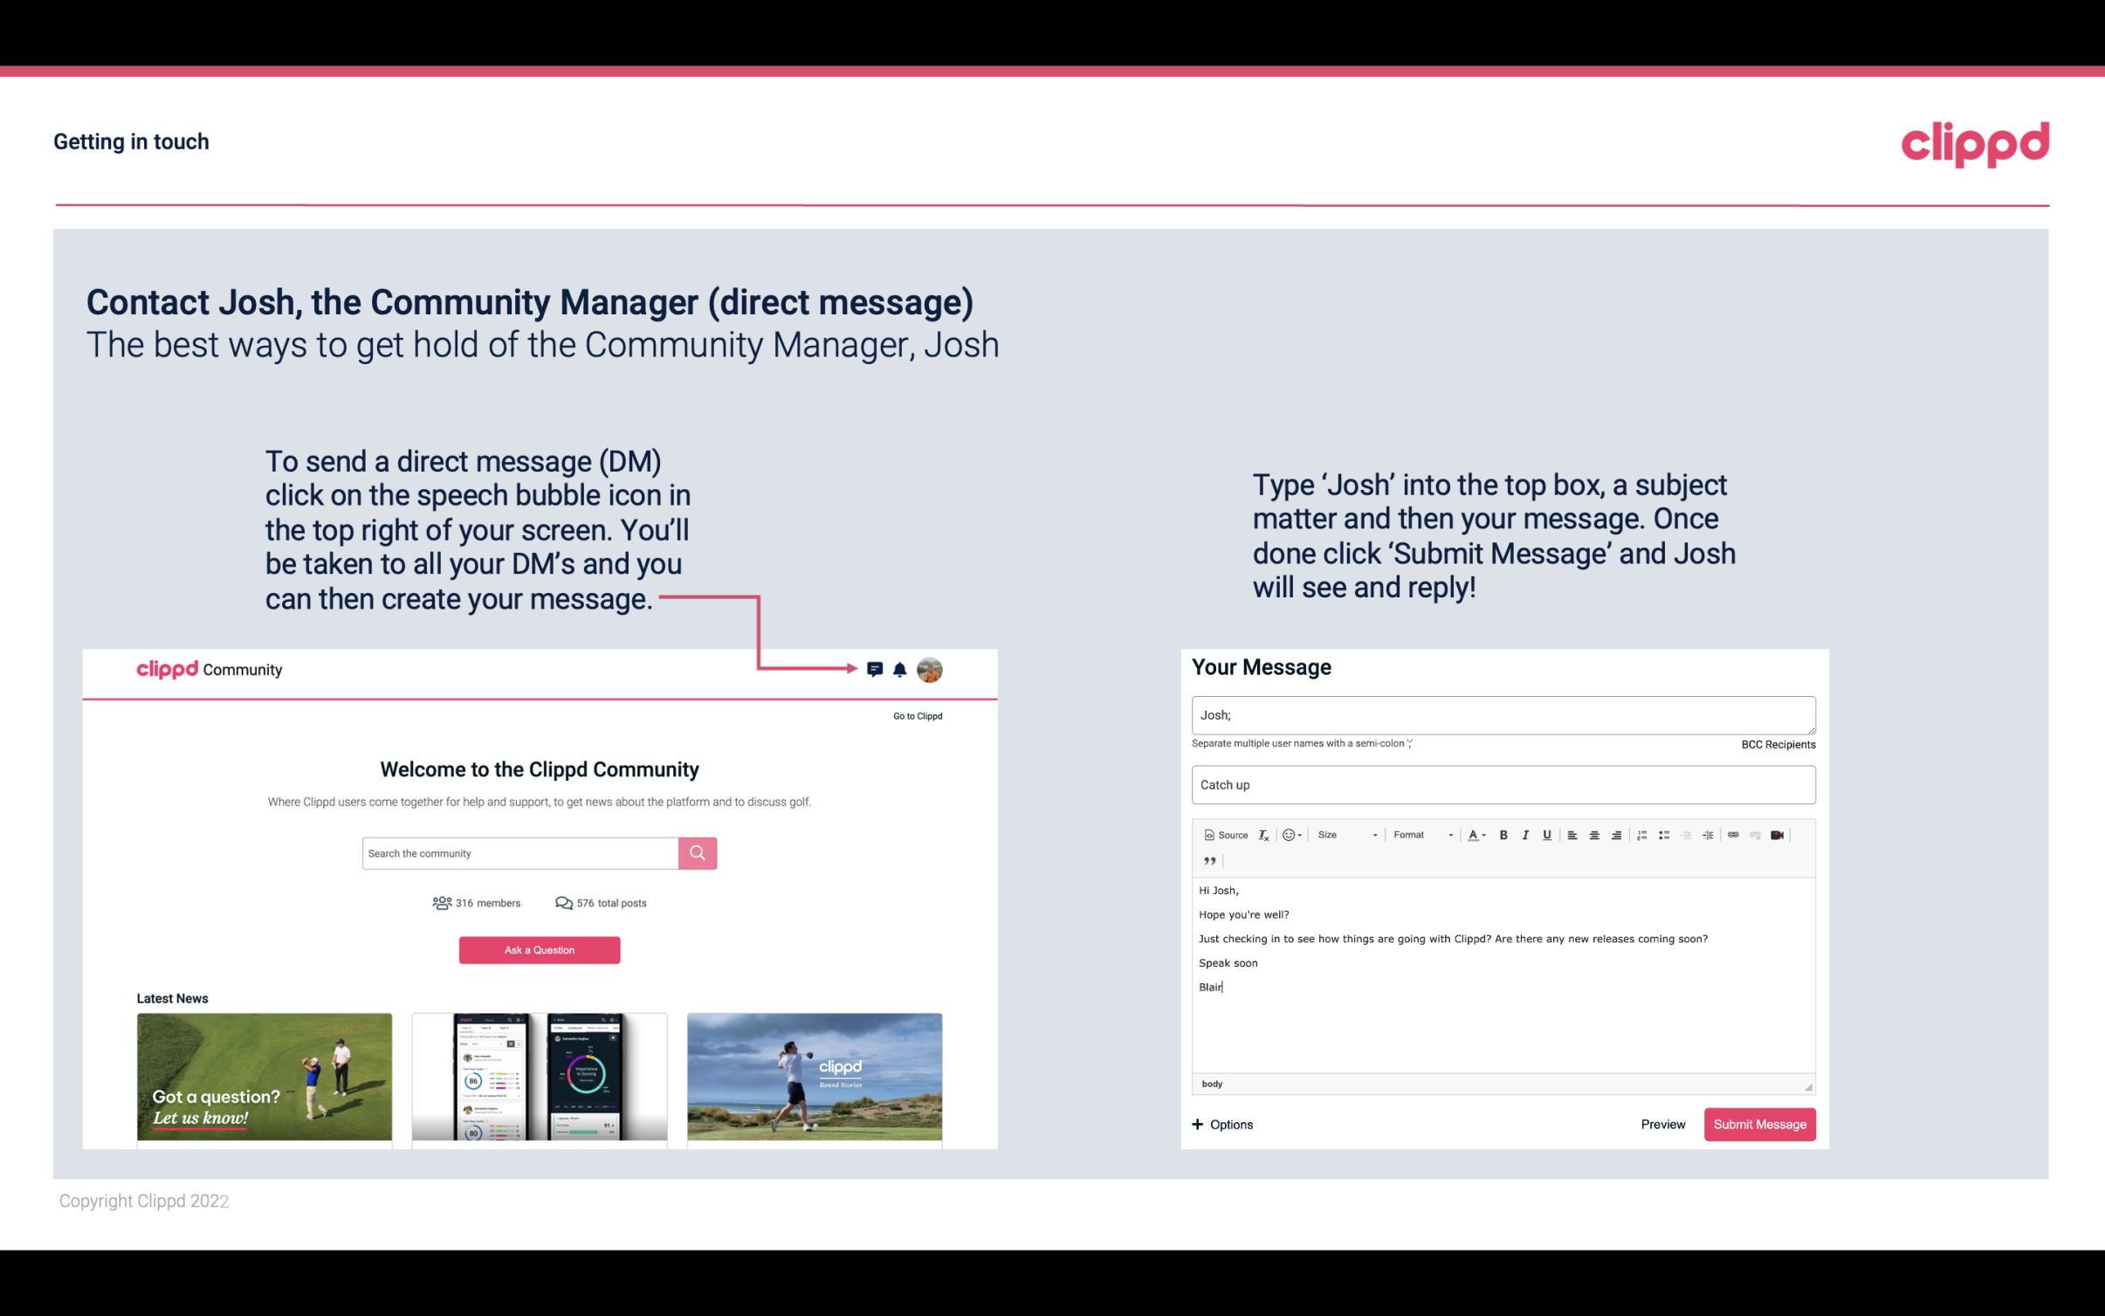The height and width of the screenshot is (1316, 2105).
Task: Click Go to Clippd navigation link
Action: (x=914, y=715)
